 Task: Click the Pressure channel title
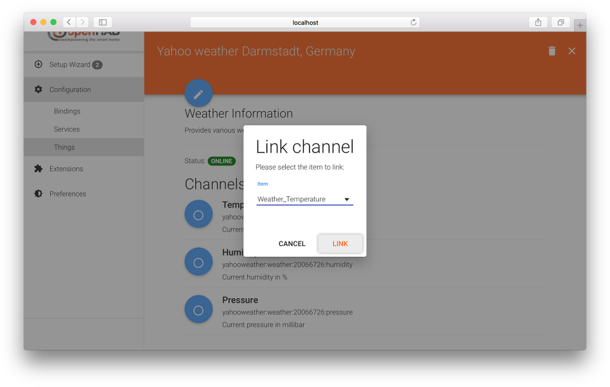coord(240,300)
